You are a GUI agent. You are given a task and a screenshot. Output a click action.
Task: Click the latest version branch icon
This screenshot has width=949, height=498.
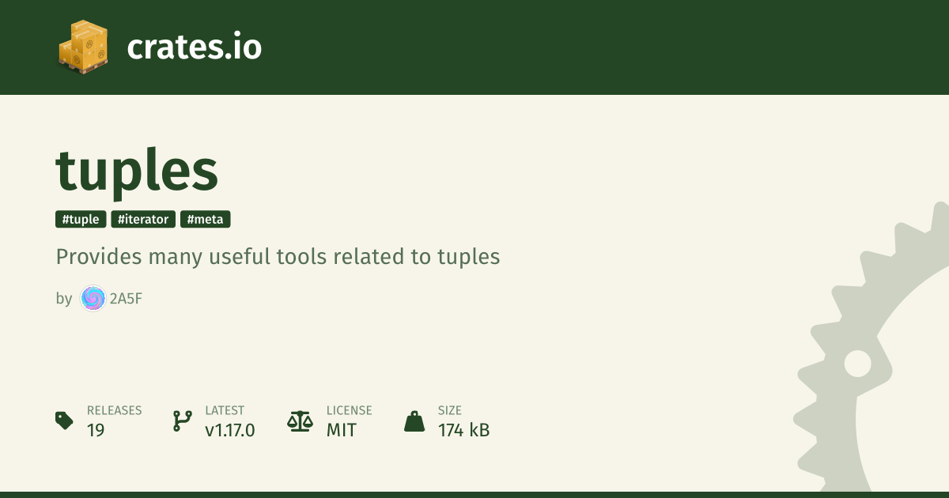pos(182,421)
